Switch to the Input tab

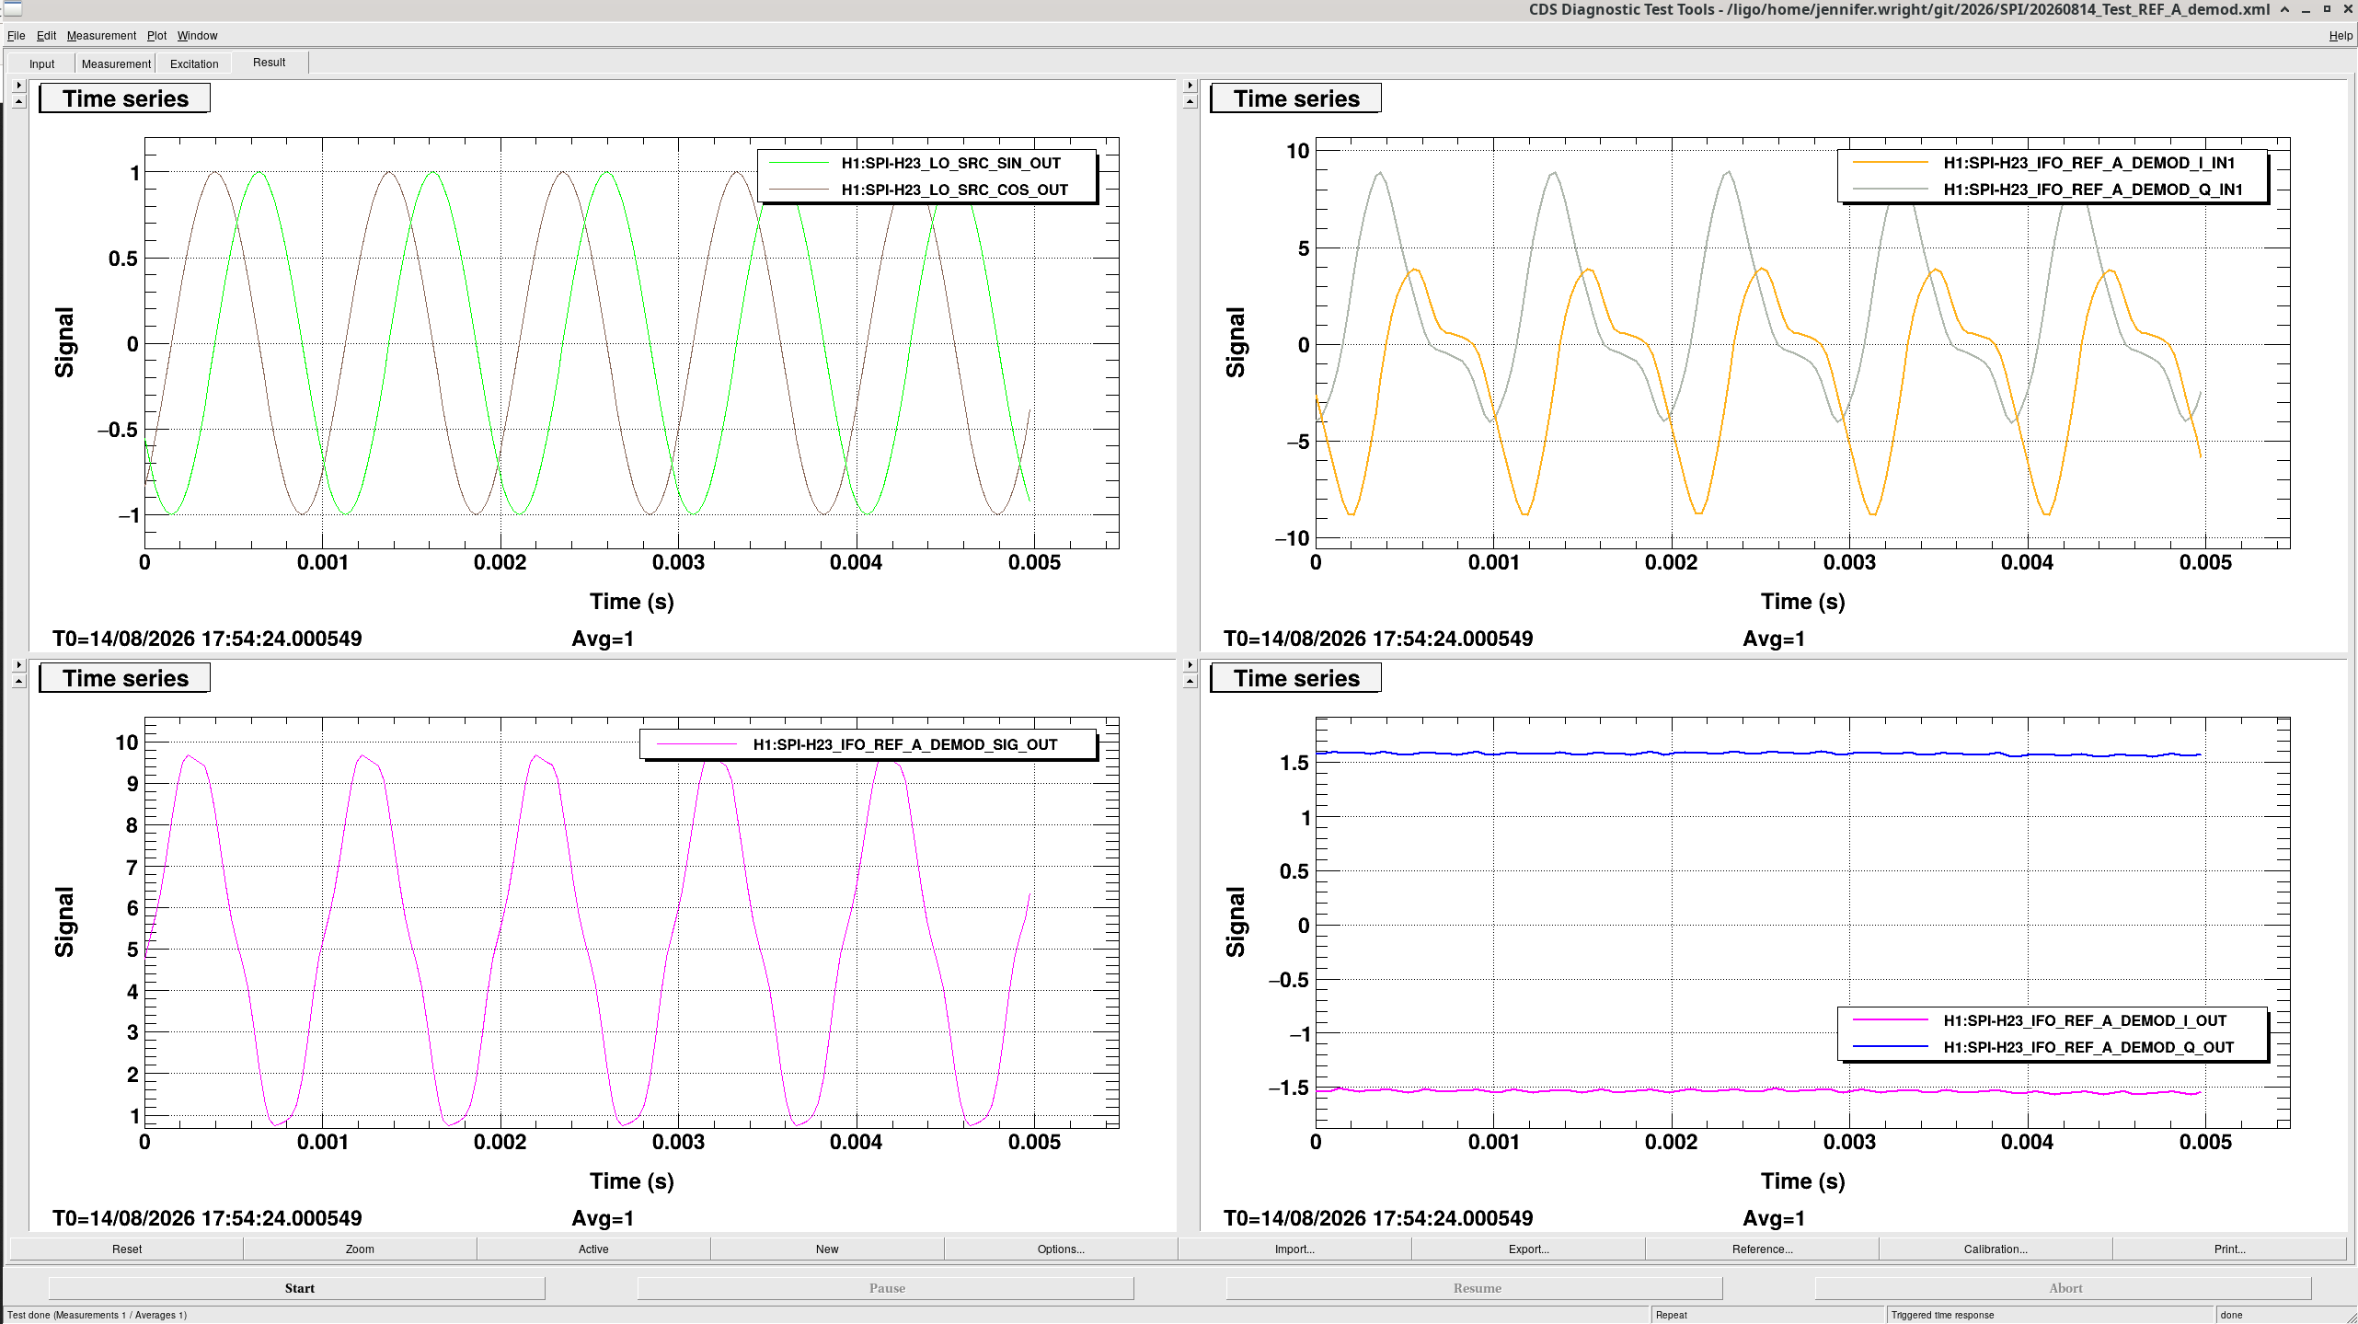41,63
